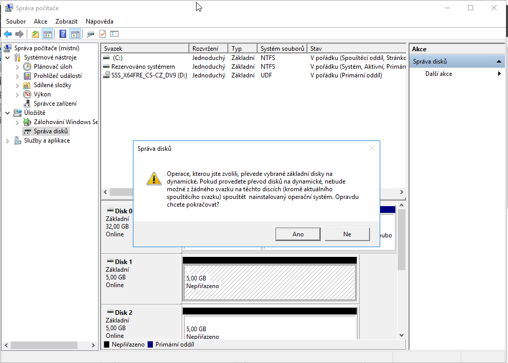The image size is (508, 363).
Task: Expand the Prohlížeč událostí tree node
Action: [17, 76]
